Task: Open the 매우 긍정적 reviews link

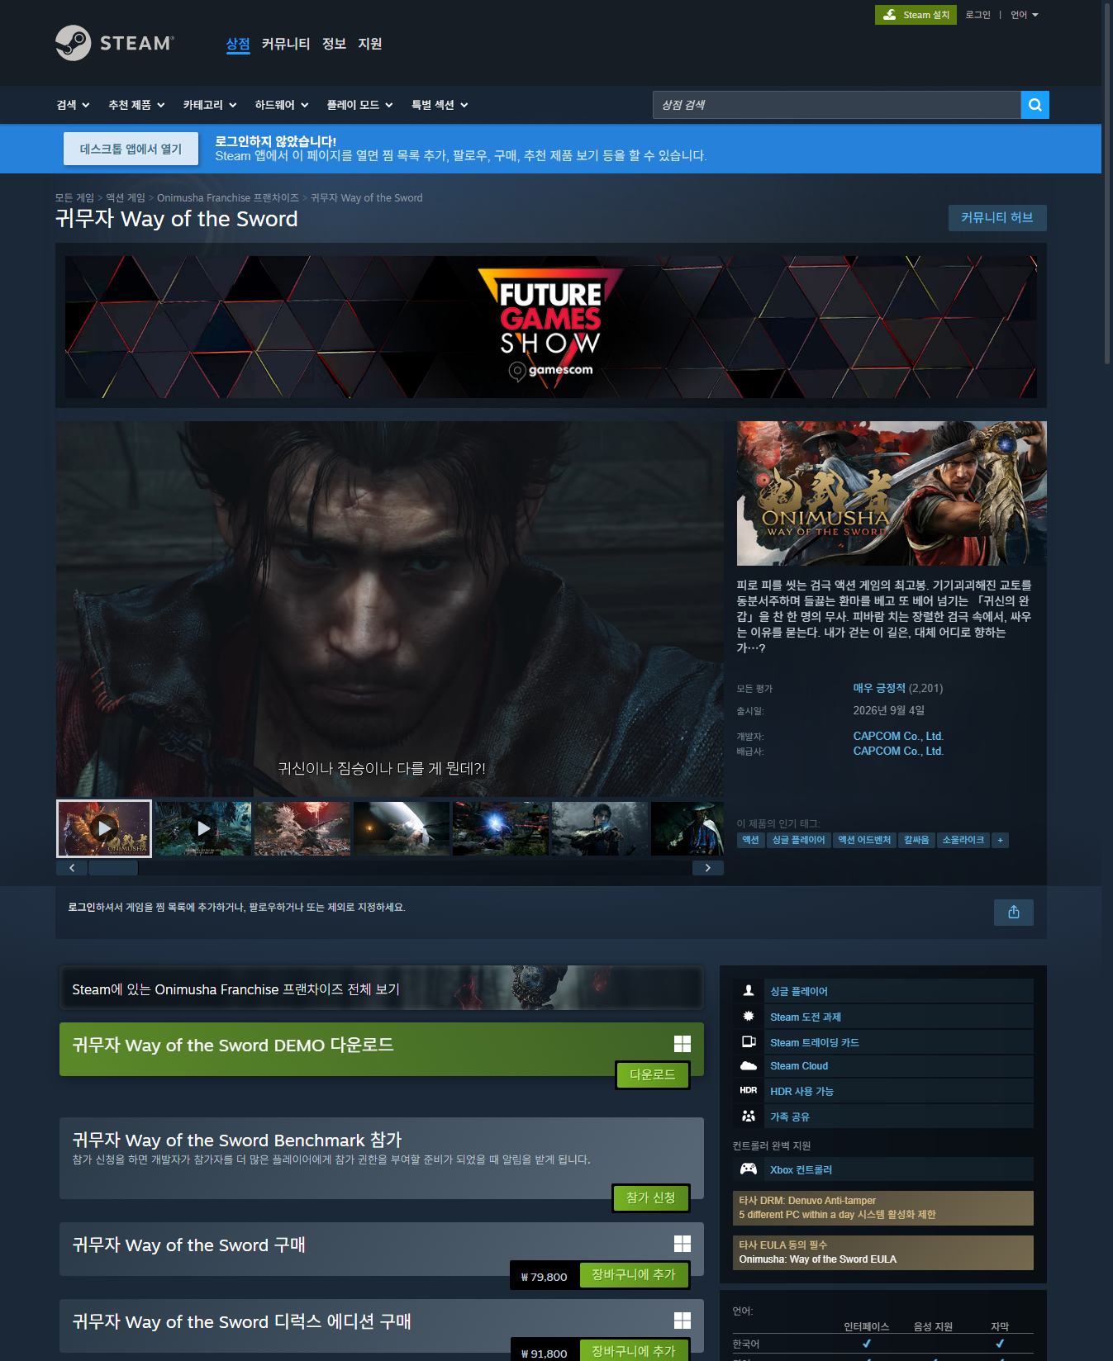Action: coord(879,688)
